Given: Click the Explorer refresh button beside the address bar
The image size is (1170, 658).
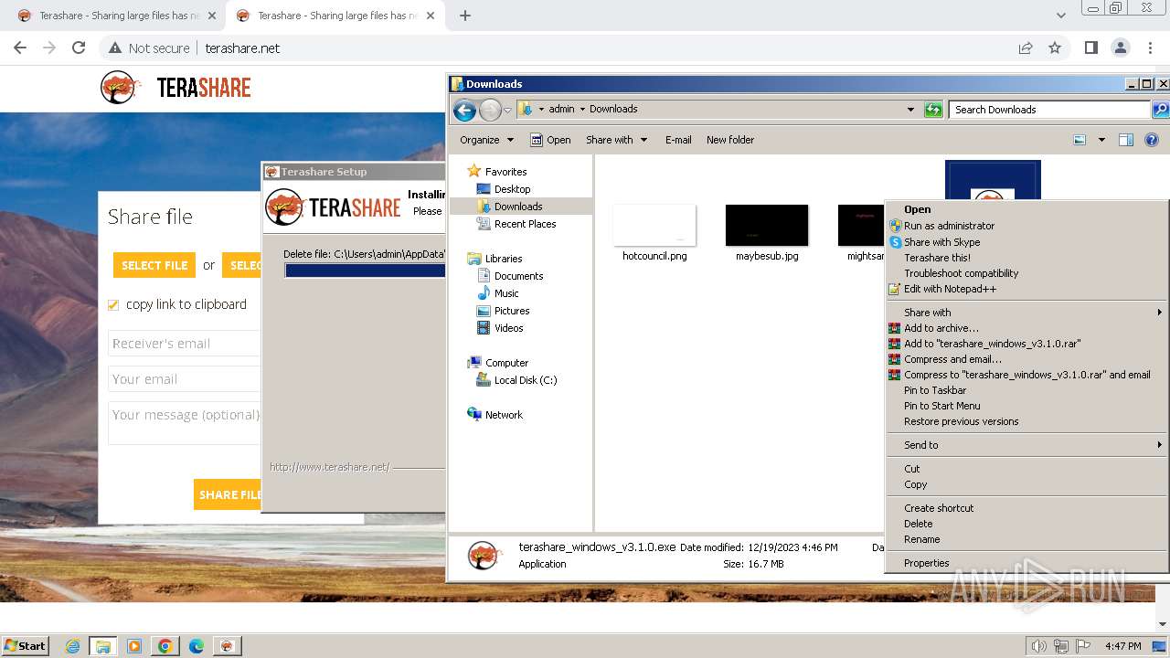Looking at the screenshot, I should (x=933, y=110).
